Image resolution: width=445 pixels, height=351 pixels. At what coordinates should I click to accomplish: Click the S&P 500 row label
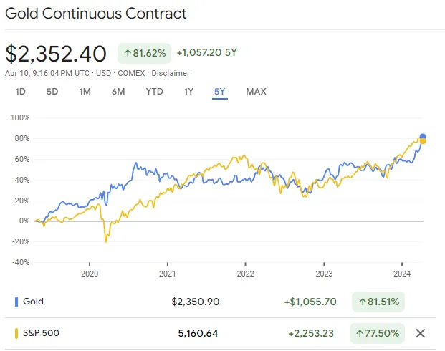41,333
